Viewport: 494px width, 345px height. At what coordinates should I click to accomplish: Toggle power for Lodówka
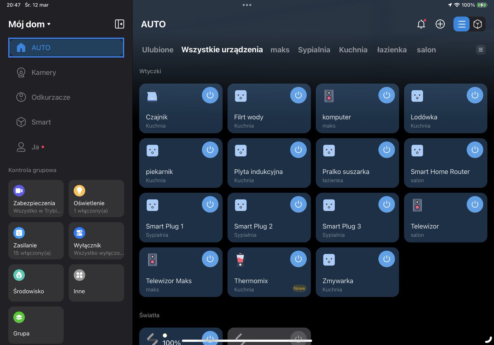[x=475, y=95]
